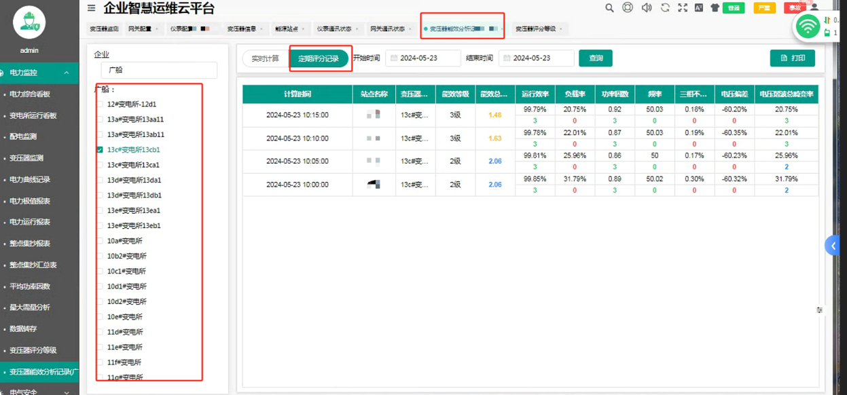Open the theme shirt icon
This screenshot has height=395, width=847.
point(715,8)
